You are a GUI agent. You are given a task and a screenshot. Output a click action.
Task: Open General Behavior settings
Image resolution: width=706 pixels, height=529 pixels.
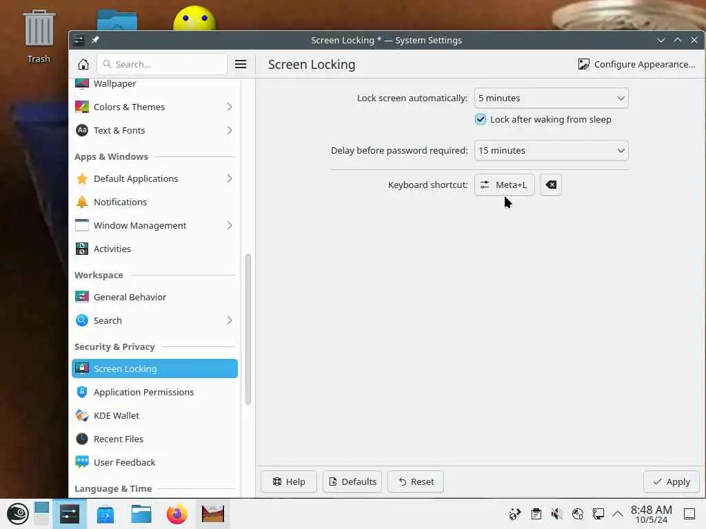click(x=154, y=297)
